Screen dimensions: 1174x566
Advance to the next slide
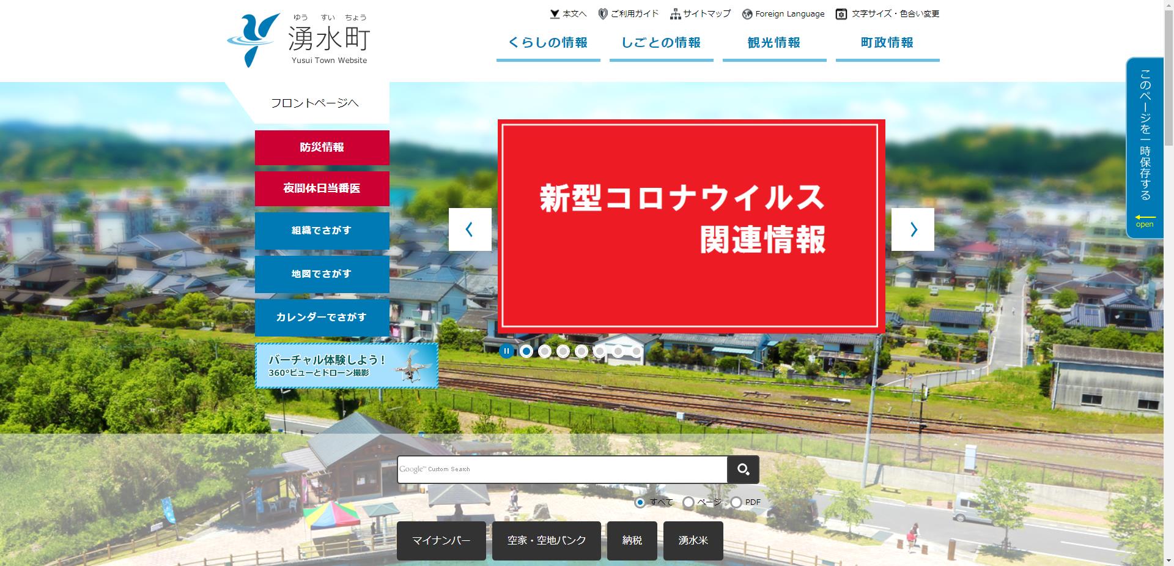coord(914,229)
